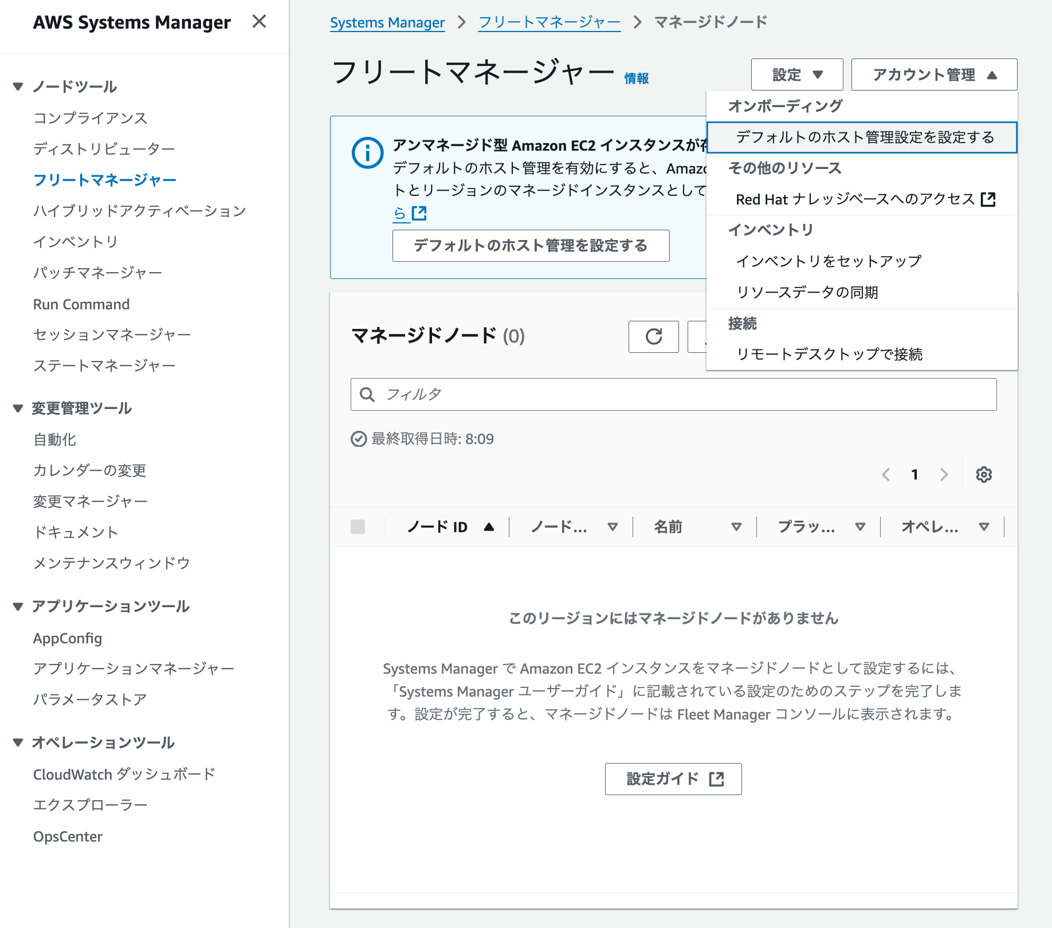Open 自動化 in sidebar

(55, 439)
